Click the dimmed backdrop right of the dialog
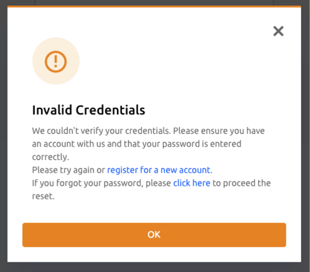 click(x=305, y=137)
